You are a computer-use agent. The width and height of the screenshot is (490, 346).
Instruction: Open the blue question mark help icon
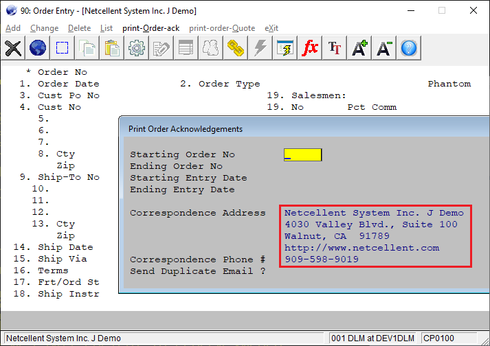click(409, 48)
